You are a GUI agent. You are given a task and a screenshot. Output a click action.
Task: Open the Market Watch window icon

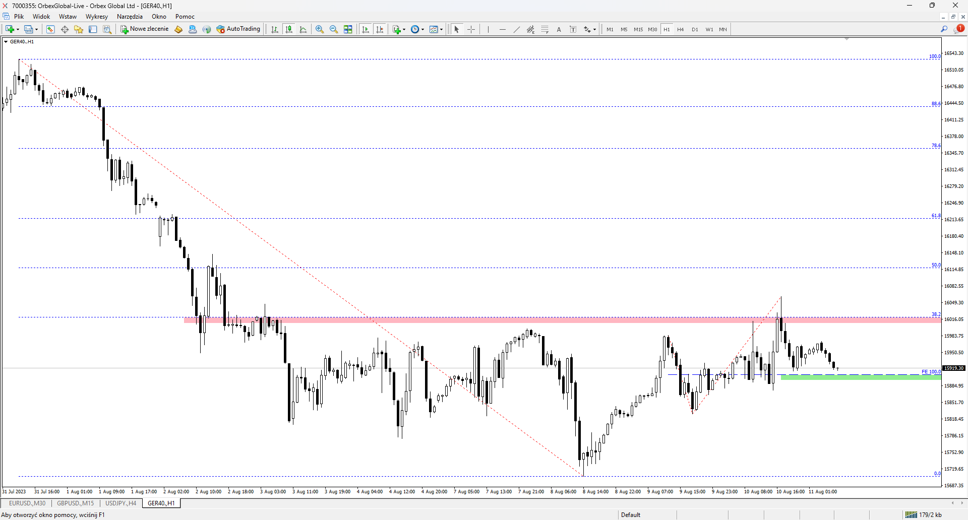click(x=50, y=29)
